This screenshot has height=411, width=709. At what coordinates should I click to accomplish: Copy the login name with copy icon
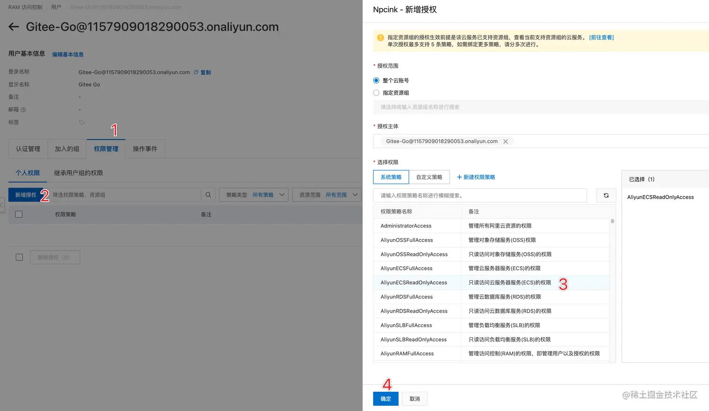tap(196, 72)
